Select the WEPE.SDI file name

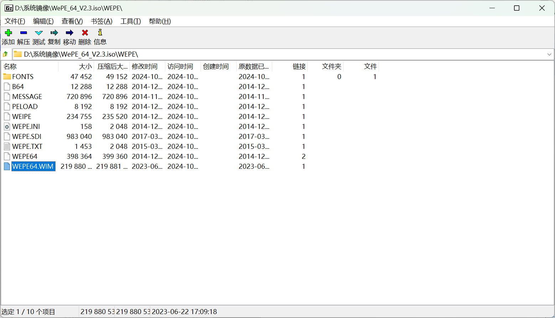coord(27,136)
